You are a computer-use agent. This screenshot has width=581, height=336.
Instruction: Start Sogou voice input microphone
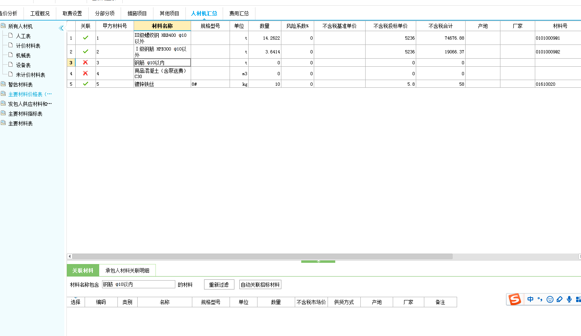tap(569, 299)
